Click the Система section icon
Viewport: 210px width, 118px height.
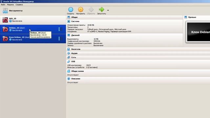click(69, 21)
